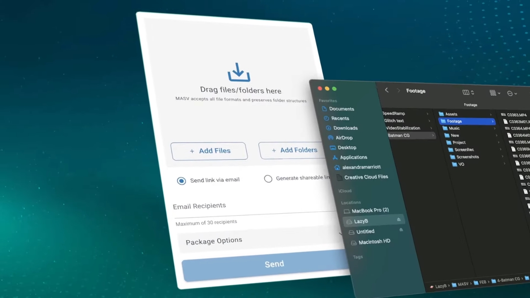This screenshot has width=530, height=298.
Task: Click the Favorites sidebar heading
Action: click(x=328, y=101)
